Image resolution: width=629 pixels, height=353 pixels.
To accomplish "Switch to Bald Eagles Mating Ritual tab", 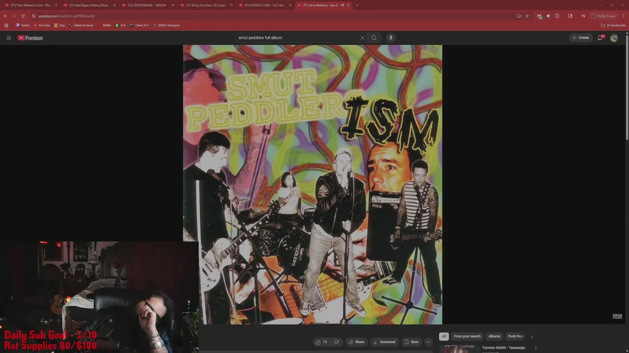I will pyautogui.click(x=88, y=5).
